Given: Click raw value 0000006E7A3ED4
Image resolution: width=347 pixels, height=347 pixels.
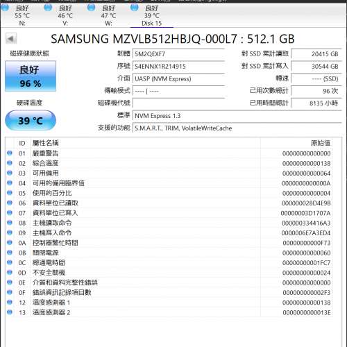Looking at the screenshot, I should [x=306, y=233].
